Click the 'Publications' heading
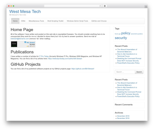 point(22,52)
